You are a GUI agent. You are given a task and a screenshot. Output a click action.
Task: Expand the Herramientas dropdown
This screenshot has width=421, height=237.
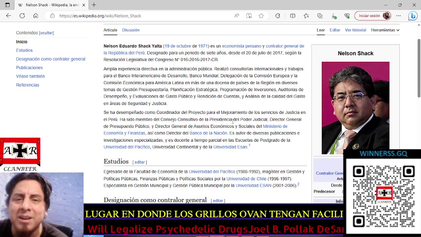pos(385,30)
